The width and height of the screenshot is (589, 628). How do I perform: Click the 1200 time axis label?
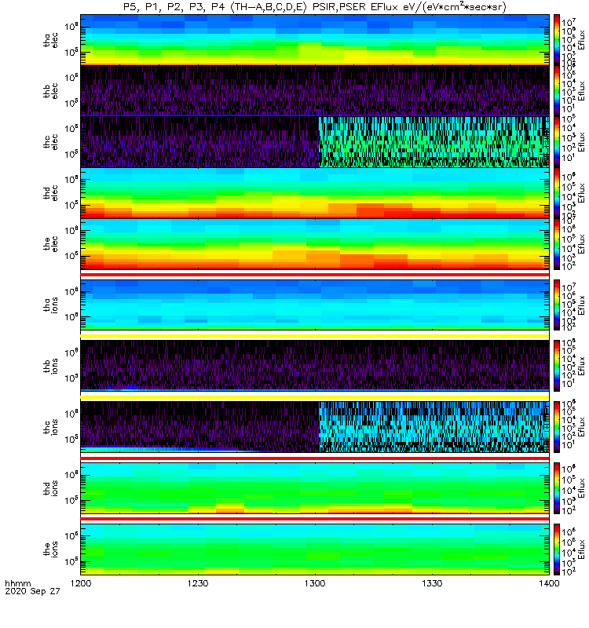[x=81, y=583]
